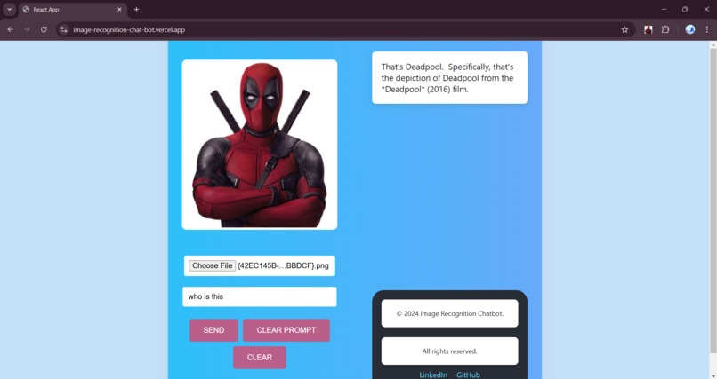Viewport: 717px width, 379px height.
Task: Click the page vertical scrollbar thumb
Action: click(x=713, y=201)
